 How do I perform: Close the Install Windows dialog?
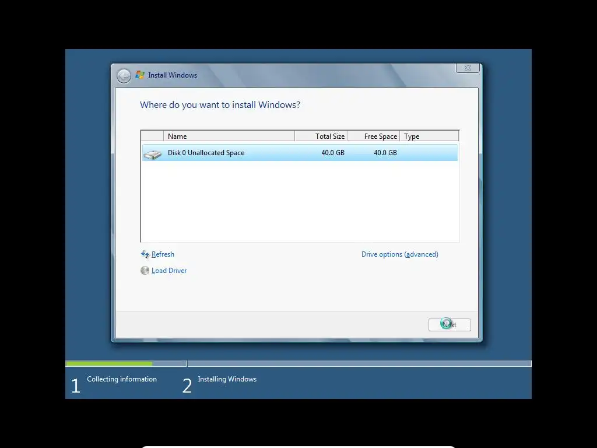point(468,68)
